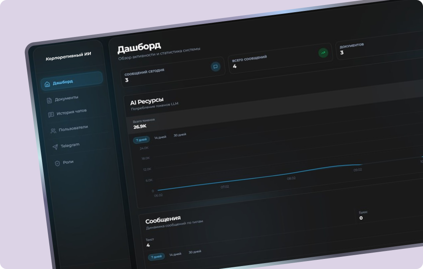Click the Обзор активности и статистика системы subtitle
The height and width of the screenshot is (269, 423).
click(159, 53)
